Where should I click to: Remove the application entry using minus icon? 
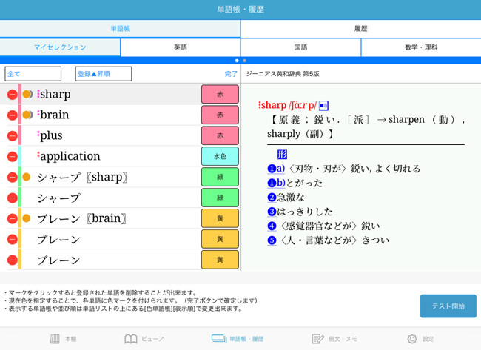pyautogui.click(x=13, y=156)
